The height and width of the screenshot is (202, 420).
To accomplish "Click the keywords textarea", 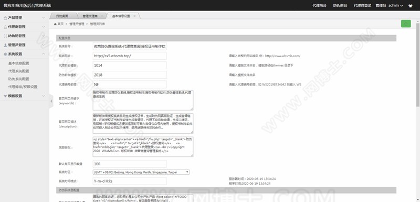I will (x=143, y=100).
